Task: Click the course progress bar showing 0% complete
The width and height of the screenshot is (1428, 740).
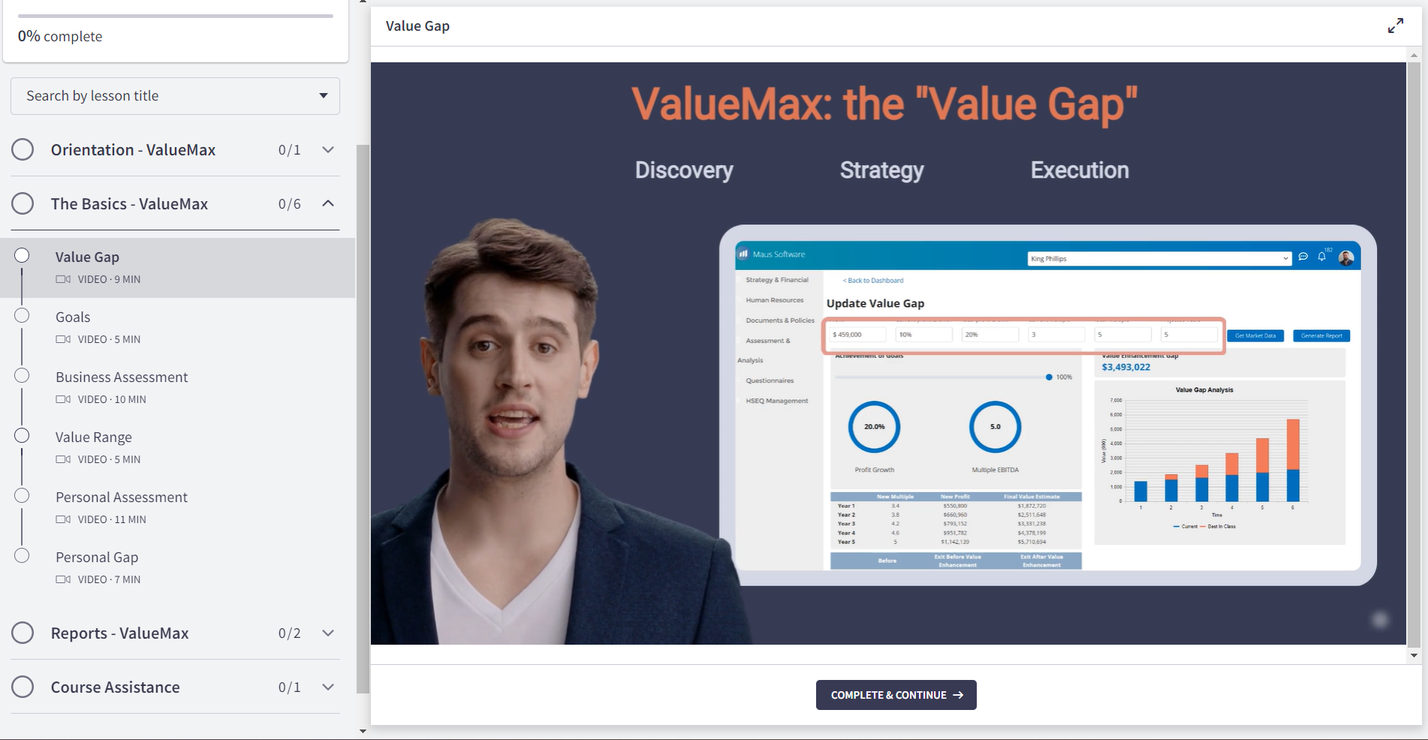Action: (176, 15)
